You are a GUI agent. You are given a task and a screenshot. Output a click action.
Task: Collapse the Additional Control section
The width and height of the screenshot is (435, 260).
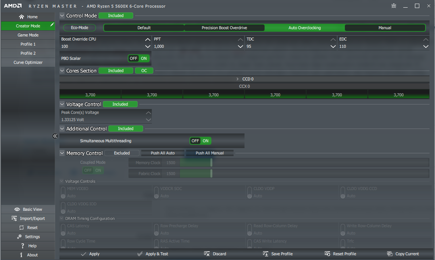tap(62, 128)
